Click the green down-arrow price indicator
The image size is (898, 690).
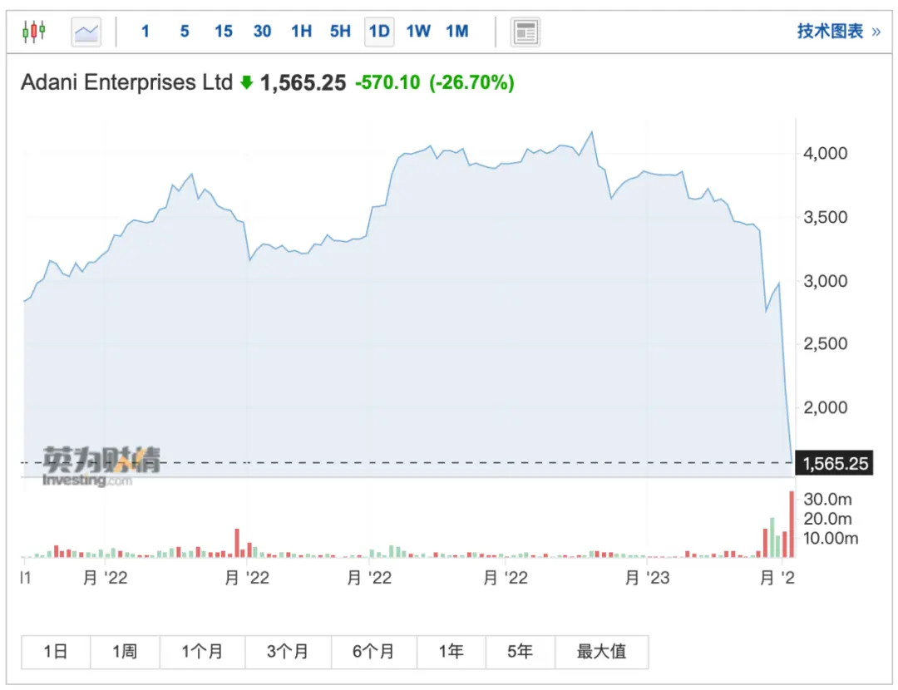[246, 82]
